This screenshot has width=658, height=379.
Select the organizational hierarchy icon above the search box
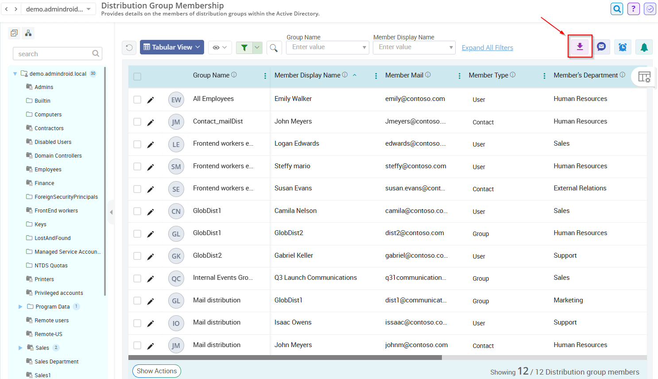pyautogui.click(x=28, y=33)
